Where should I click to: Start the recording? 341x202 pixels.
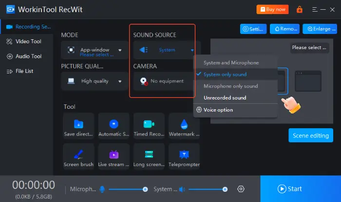[x=301, y=189]
